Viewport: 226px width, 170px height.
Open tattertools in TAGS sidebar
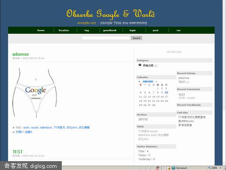point(144,135)
